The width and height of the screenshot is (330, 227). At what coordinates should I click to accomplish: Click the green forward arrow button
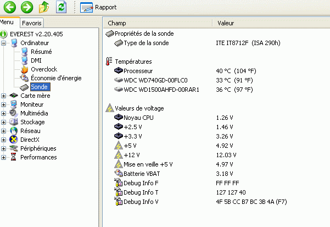click(x=27, y=7)
